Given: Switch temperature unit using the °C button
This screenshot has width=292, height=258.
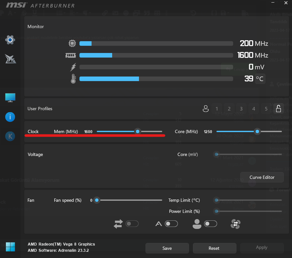Looking at the screenshot, I should 260,79.
